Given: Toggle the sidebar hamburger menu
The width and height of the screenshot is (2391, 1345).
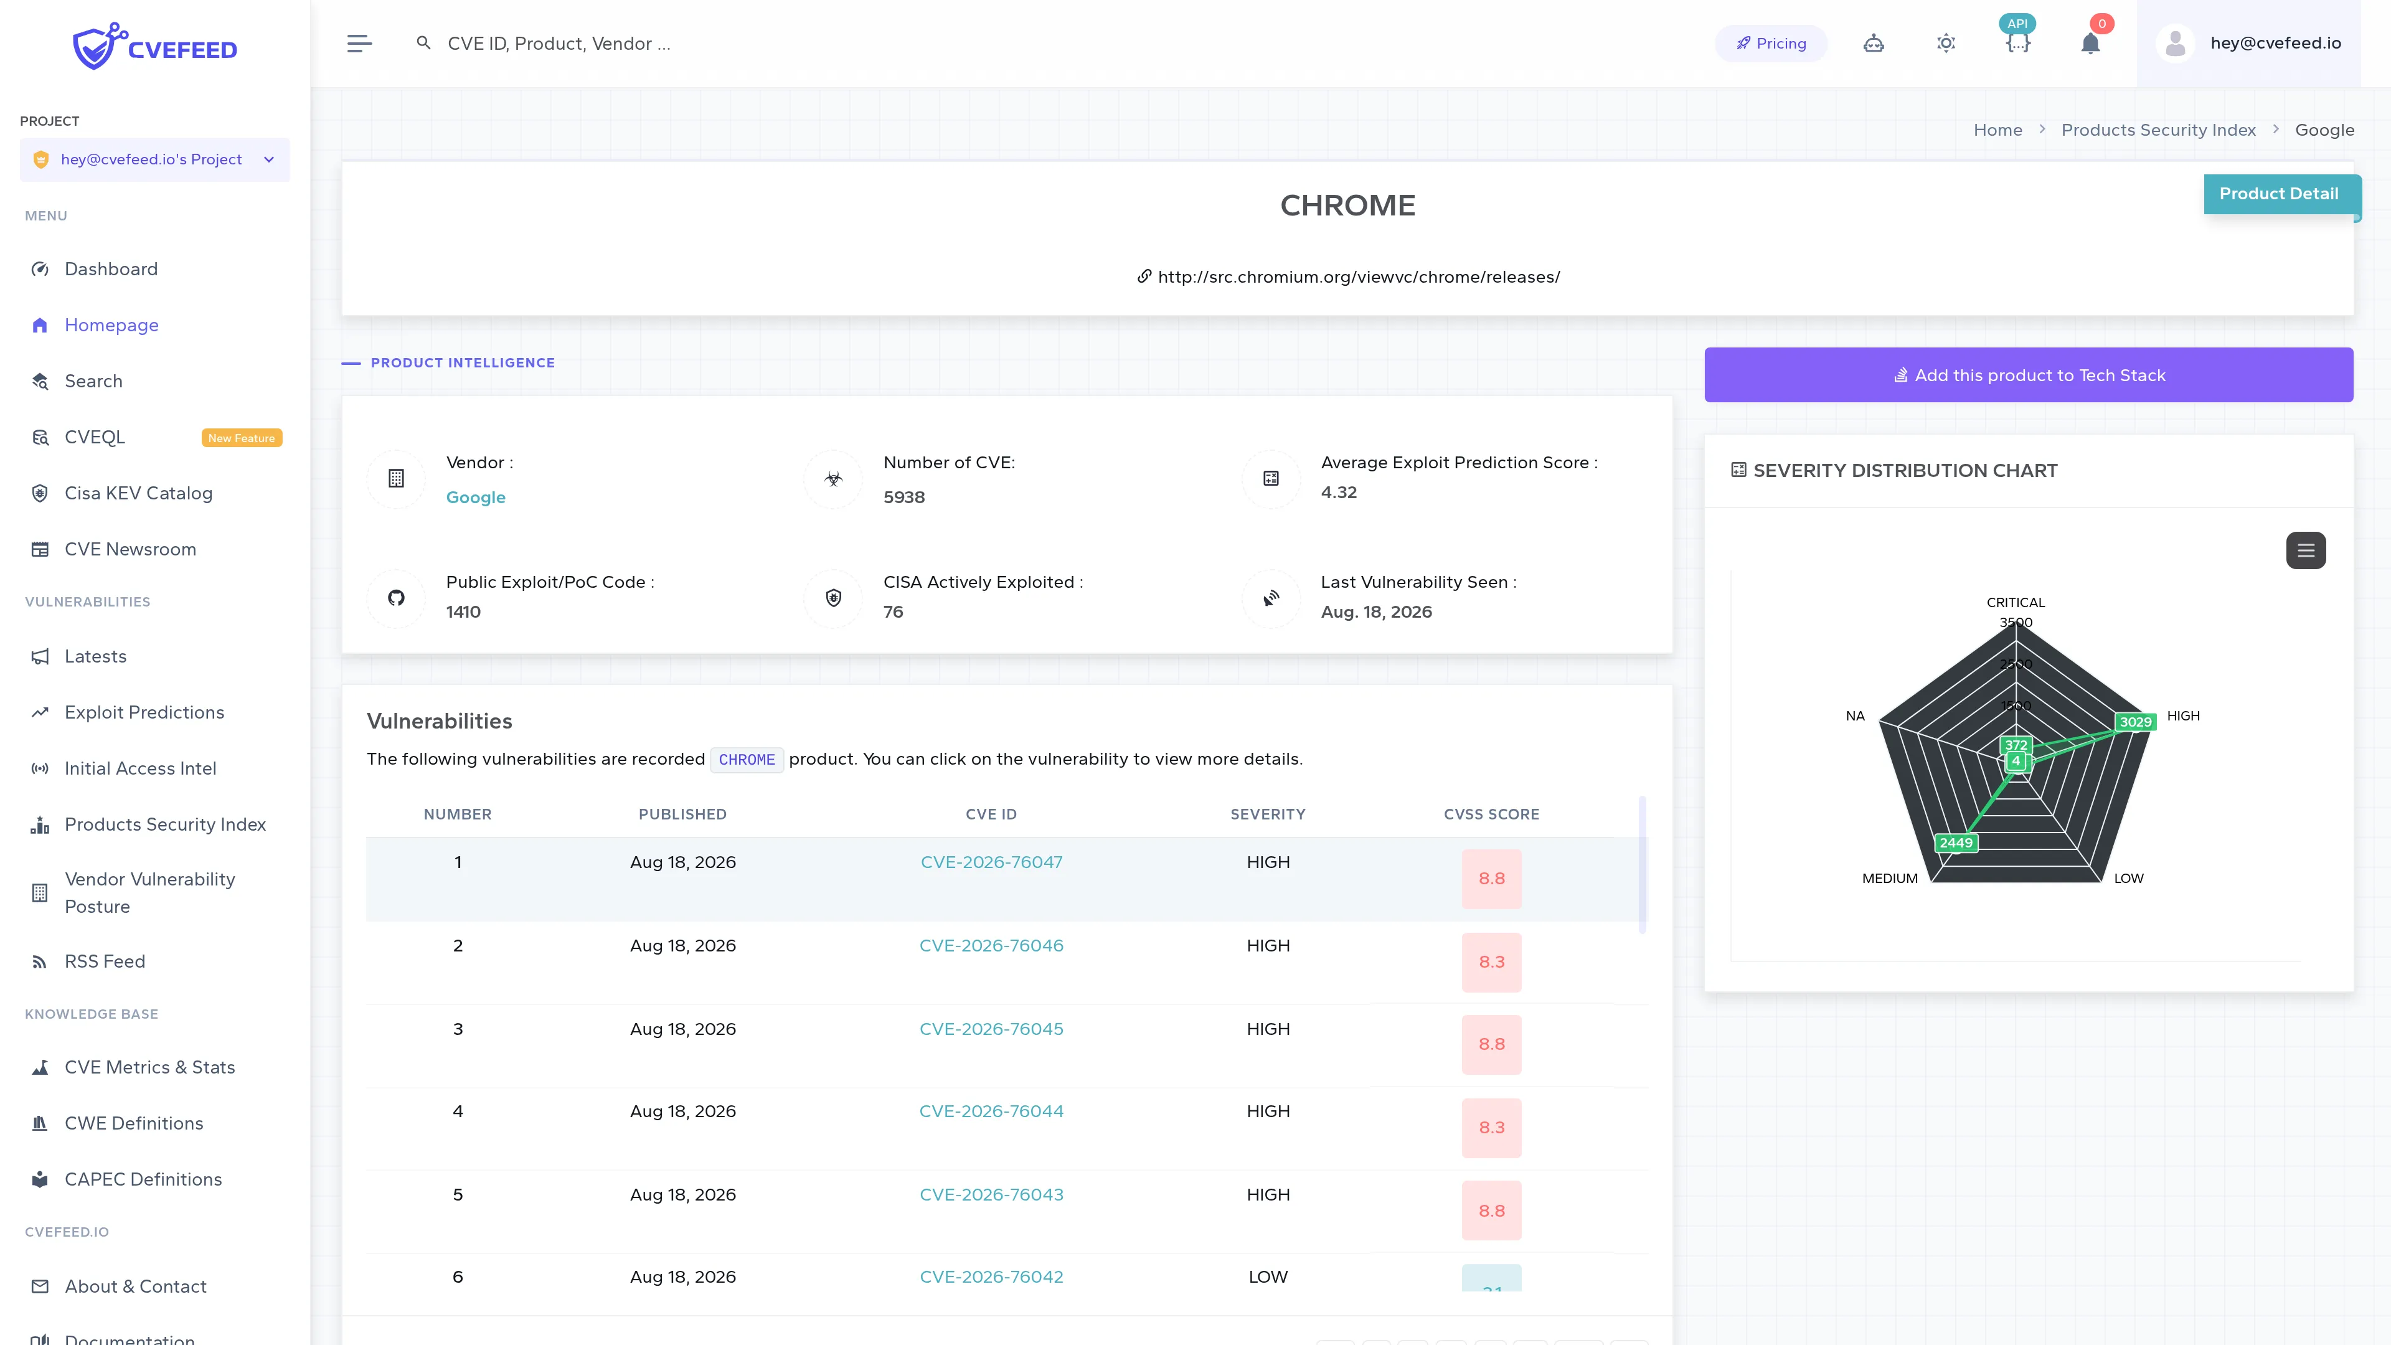Looking at the screenshot, I should [359, 44].
